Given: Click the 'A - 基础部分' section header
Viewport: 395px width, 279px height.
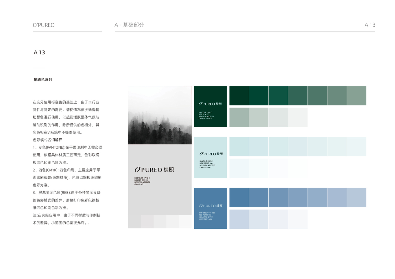Looking at the screenshot, I should pyautogui.click(x=129, y=25).
